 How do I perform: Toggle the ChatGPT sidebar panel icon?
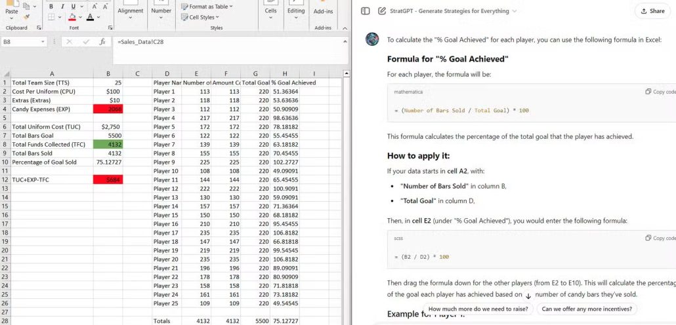(x=365, y=11)
